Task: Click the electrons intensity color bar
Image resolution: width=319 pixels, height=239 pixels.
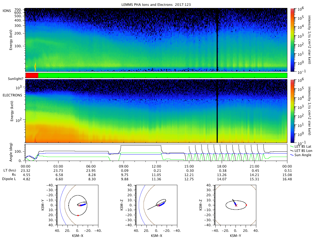Action: click(x=292, y=111)
